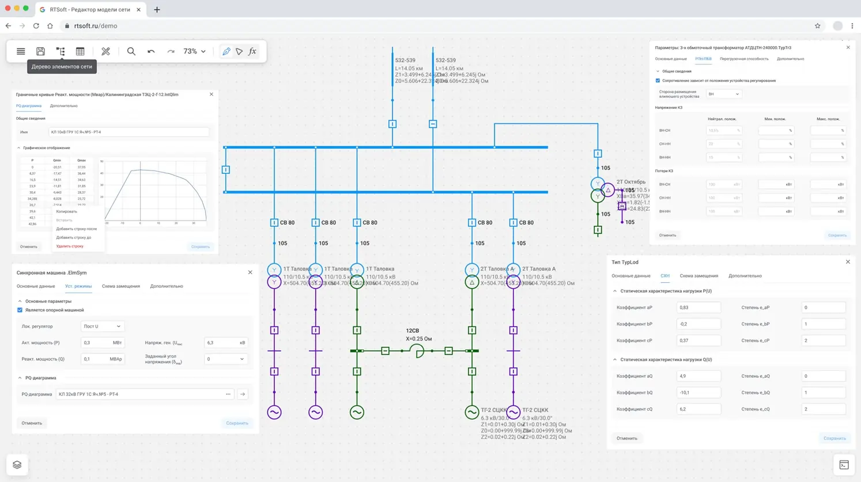The width and height of the screenshot is (861, 482).
Task: Open 'Перегрузочная способность' transformer tab
Action: pos(744,59)
